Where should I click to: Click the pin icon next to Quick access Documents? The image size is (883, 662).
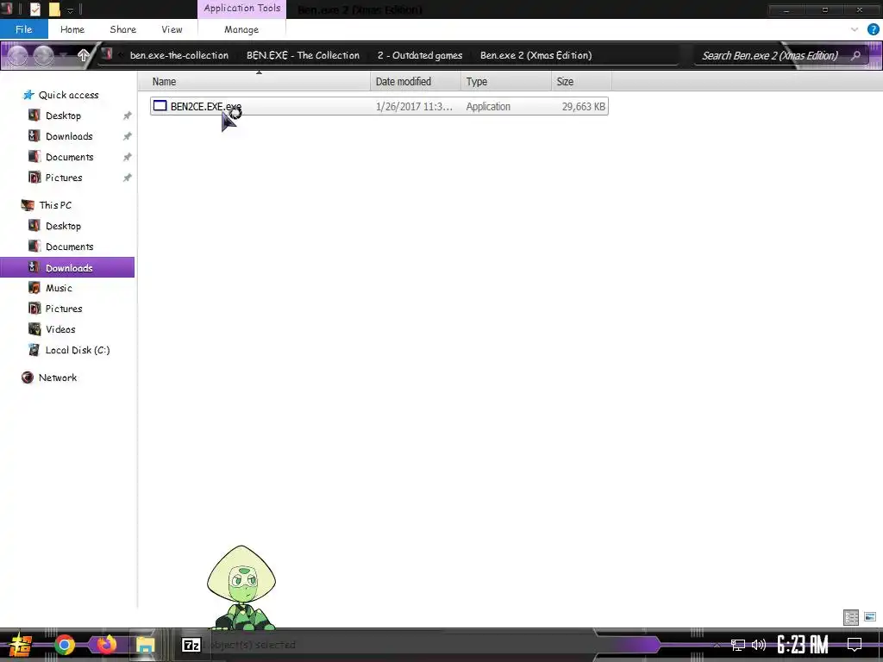point(128,157)
